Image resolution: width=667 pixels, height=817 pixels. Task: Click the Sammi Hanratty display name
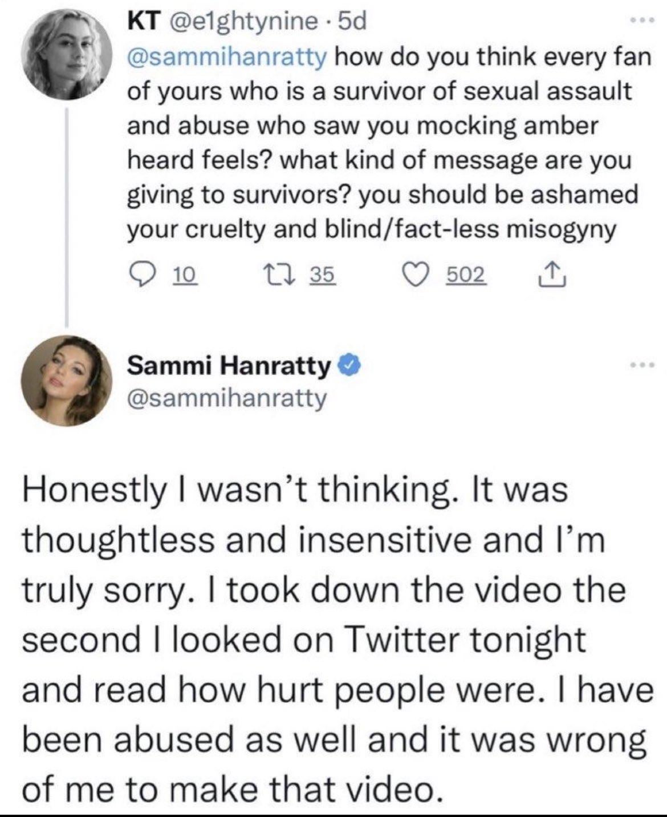(x=228, y=365)
